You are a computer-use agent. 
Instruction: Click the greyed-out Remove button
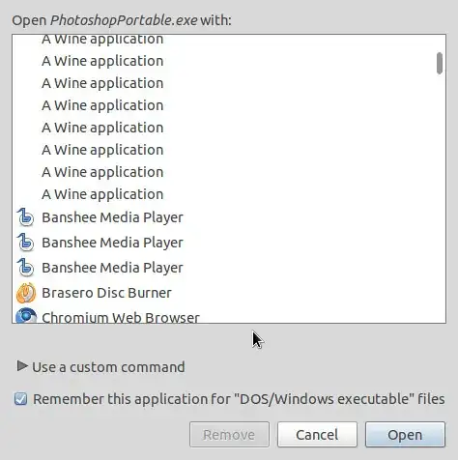(x=229, y=435)
